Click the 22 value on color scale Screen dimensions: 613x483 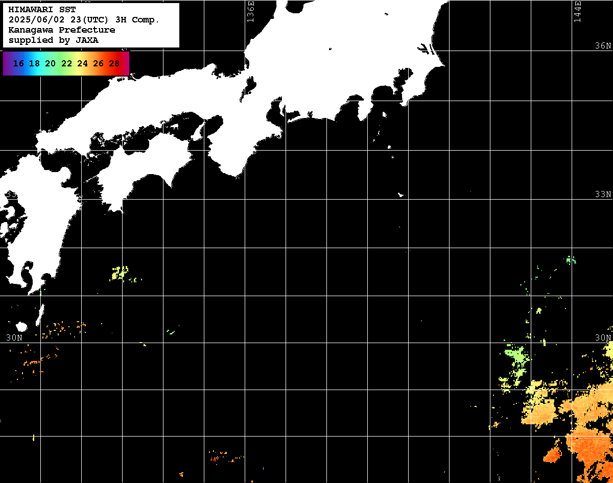[x=66, y=64]
